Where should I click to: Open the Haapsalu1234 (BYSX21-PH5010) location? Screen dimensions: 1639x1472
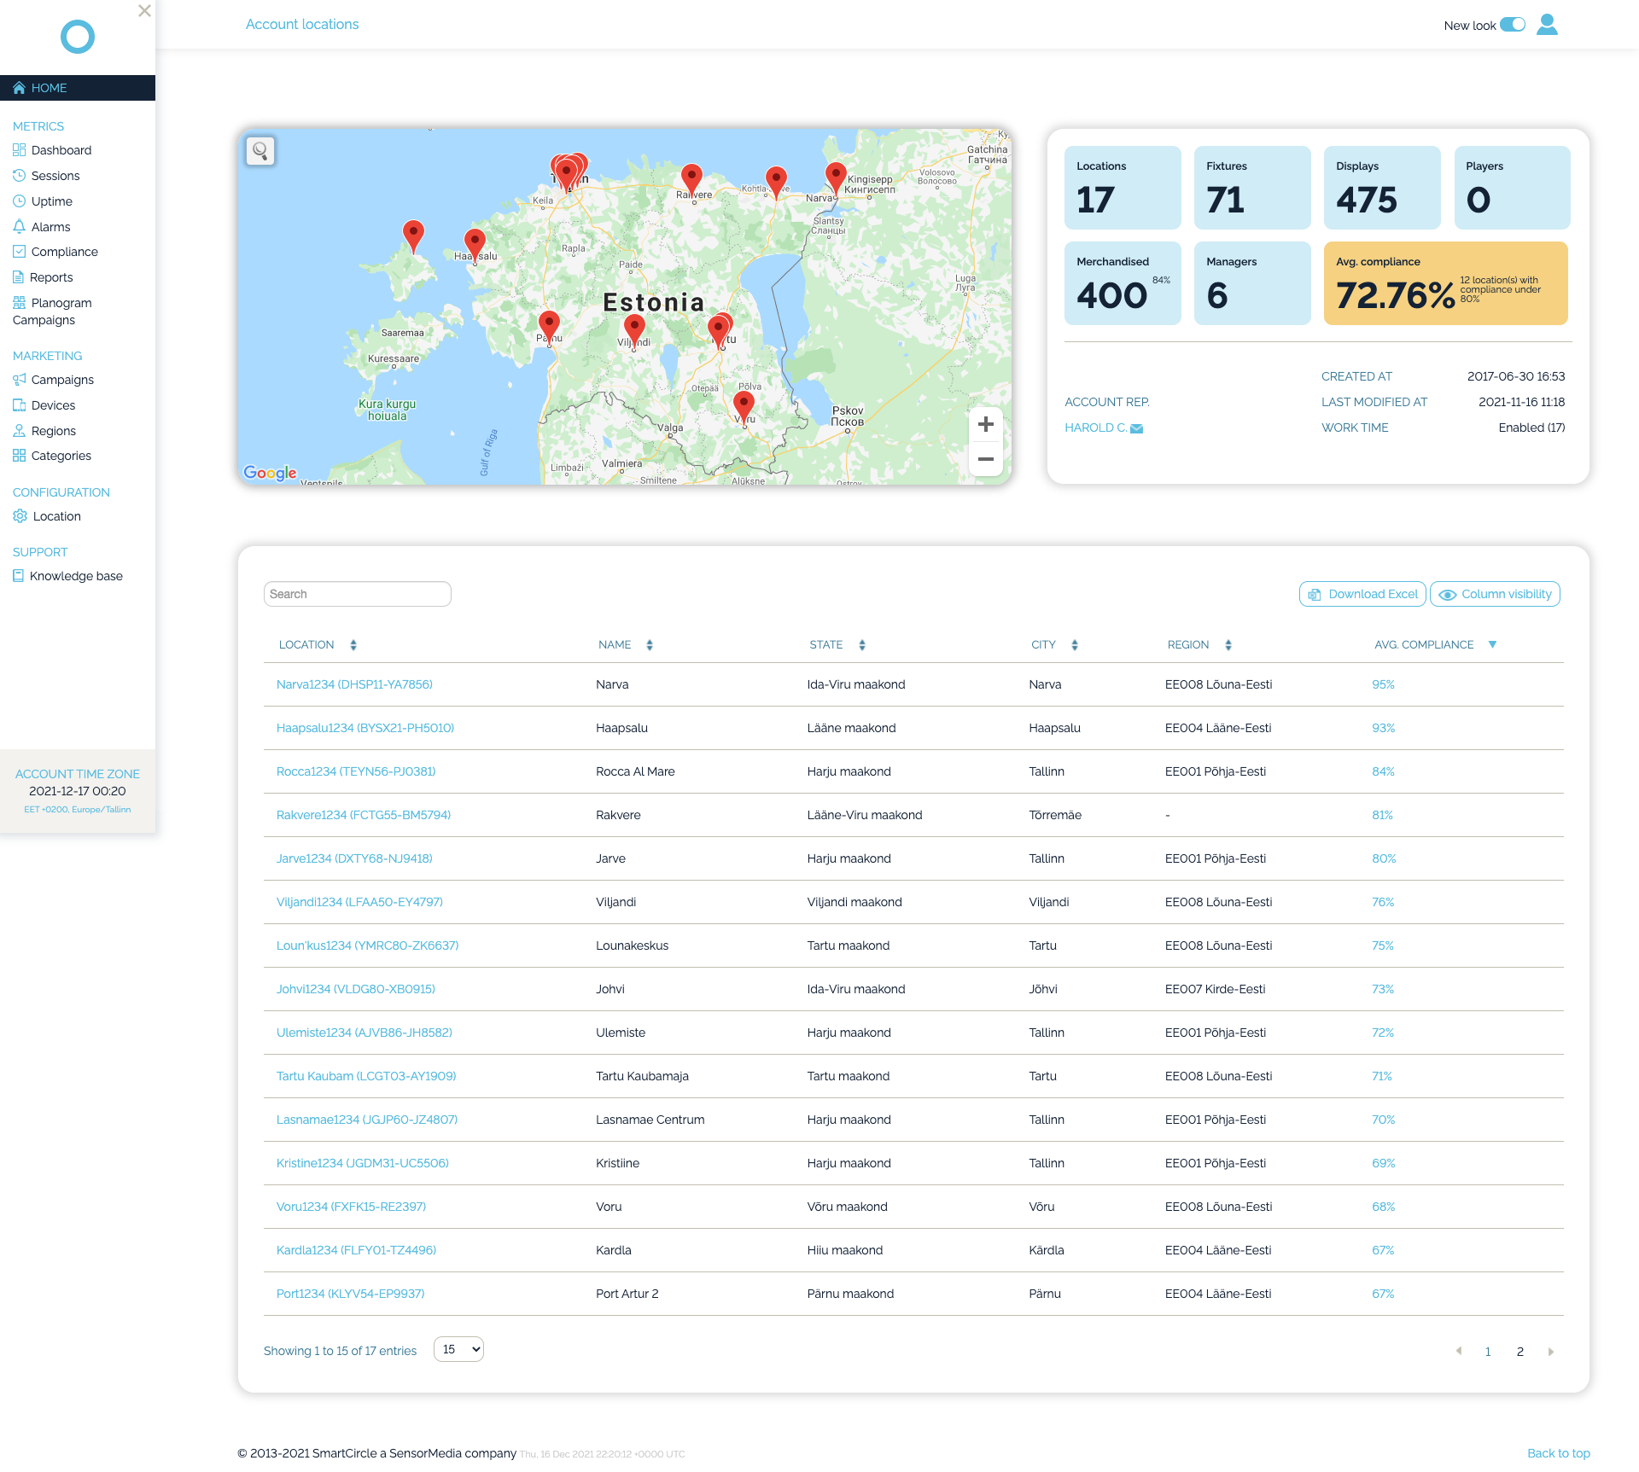(x=365, y=728)
